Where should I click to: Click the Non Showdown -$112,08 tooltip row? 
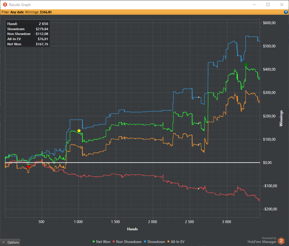tap(28, 34)
